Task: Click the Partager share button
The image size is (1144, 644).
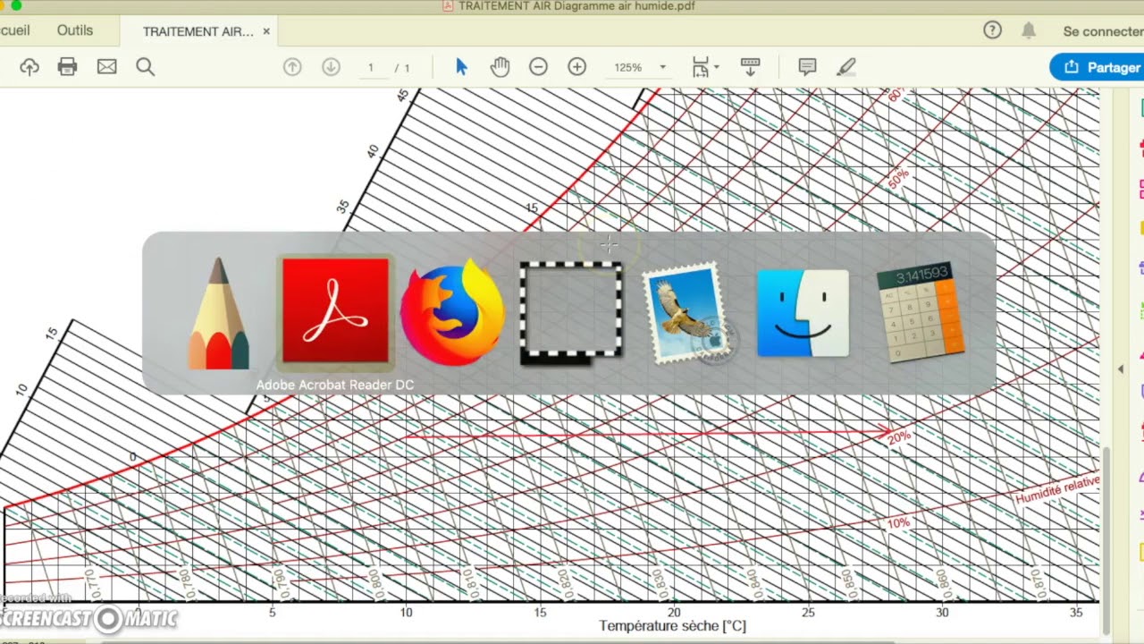Action: 1098,67
